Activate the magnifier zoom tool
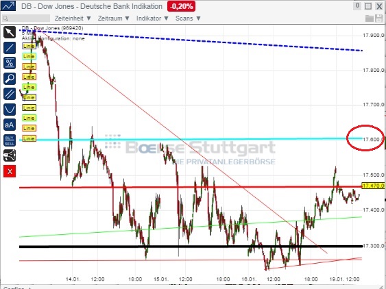This screenshot has width=386, height=289. (x=10, y=79)
